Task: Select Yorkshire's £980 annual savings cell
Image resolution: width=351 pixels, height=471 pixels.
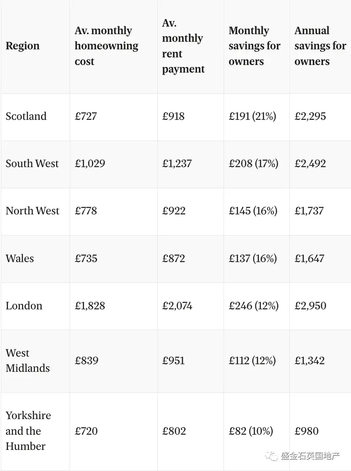Action: (306, 431)
